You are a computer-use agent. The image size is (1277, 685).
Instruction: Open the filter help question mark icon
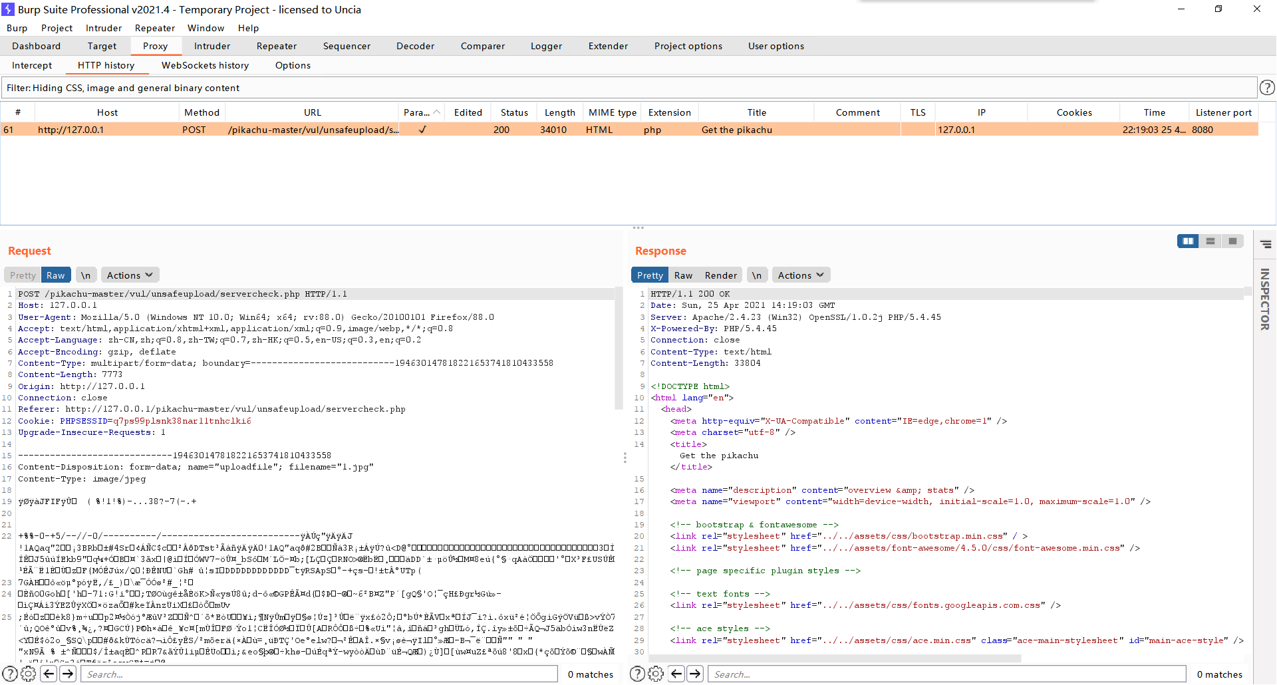[x=1267, y=88]
